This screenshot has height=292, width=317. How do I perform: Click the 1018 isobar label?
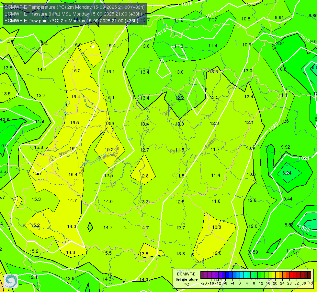(161, 32)
